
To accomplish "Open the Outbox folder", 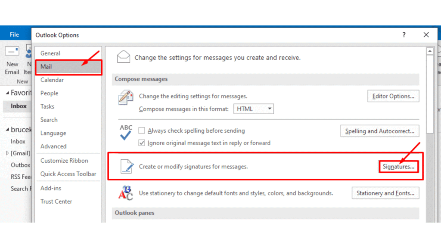I will [x=21, y=165].
